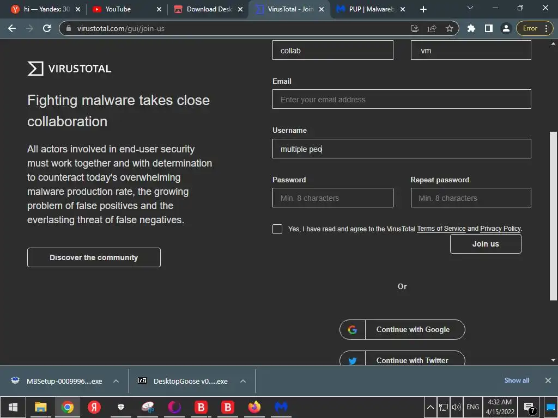This screenshot has width=558, height=418.
Task: Click the Username input field
Action: point(402,149)
